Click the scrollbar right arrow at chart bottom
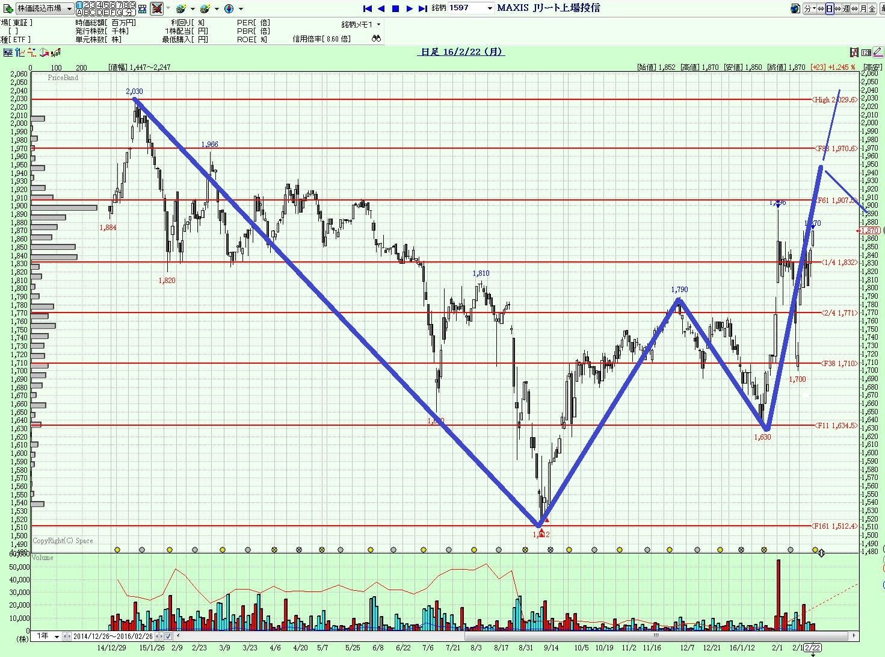The height and width of the screenshot is (657, 885). coord(854,635)
